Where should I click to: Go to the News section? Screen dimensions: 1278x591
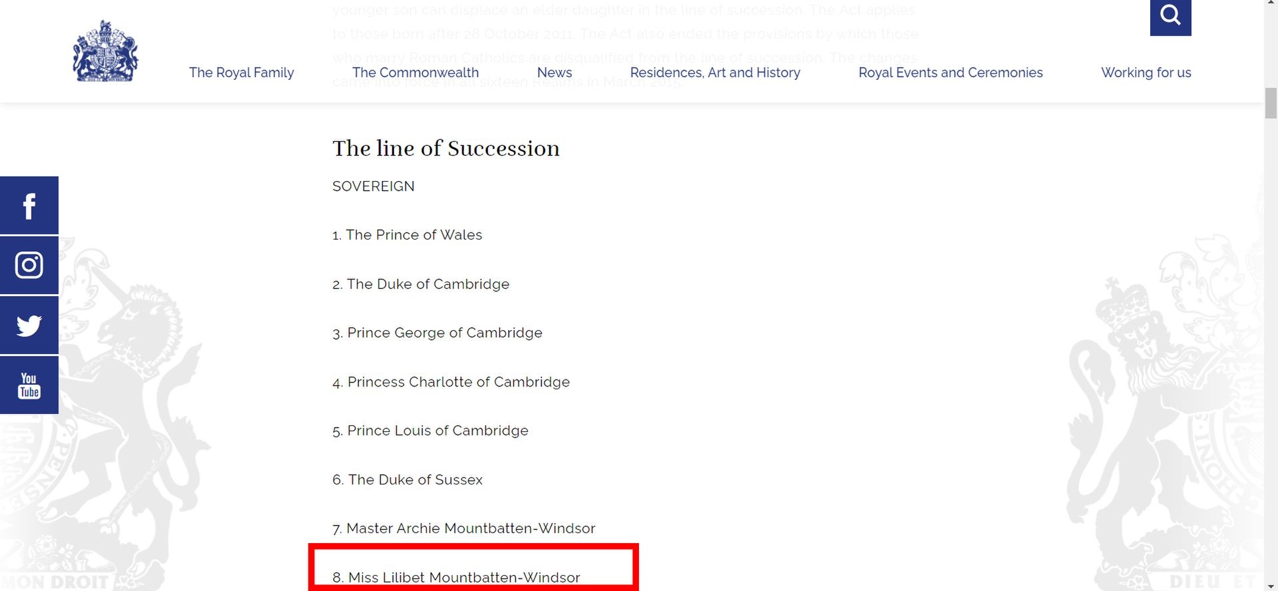554,73
